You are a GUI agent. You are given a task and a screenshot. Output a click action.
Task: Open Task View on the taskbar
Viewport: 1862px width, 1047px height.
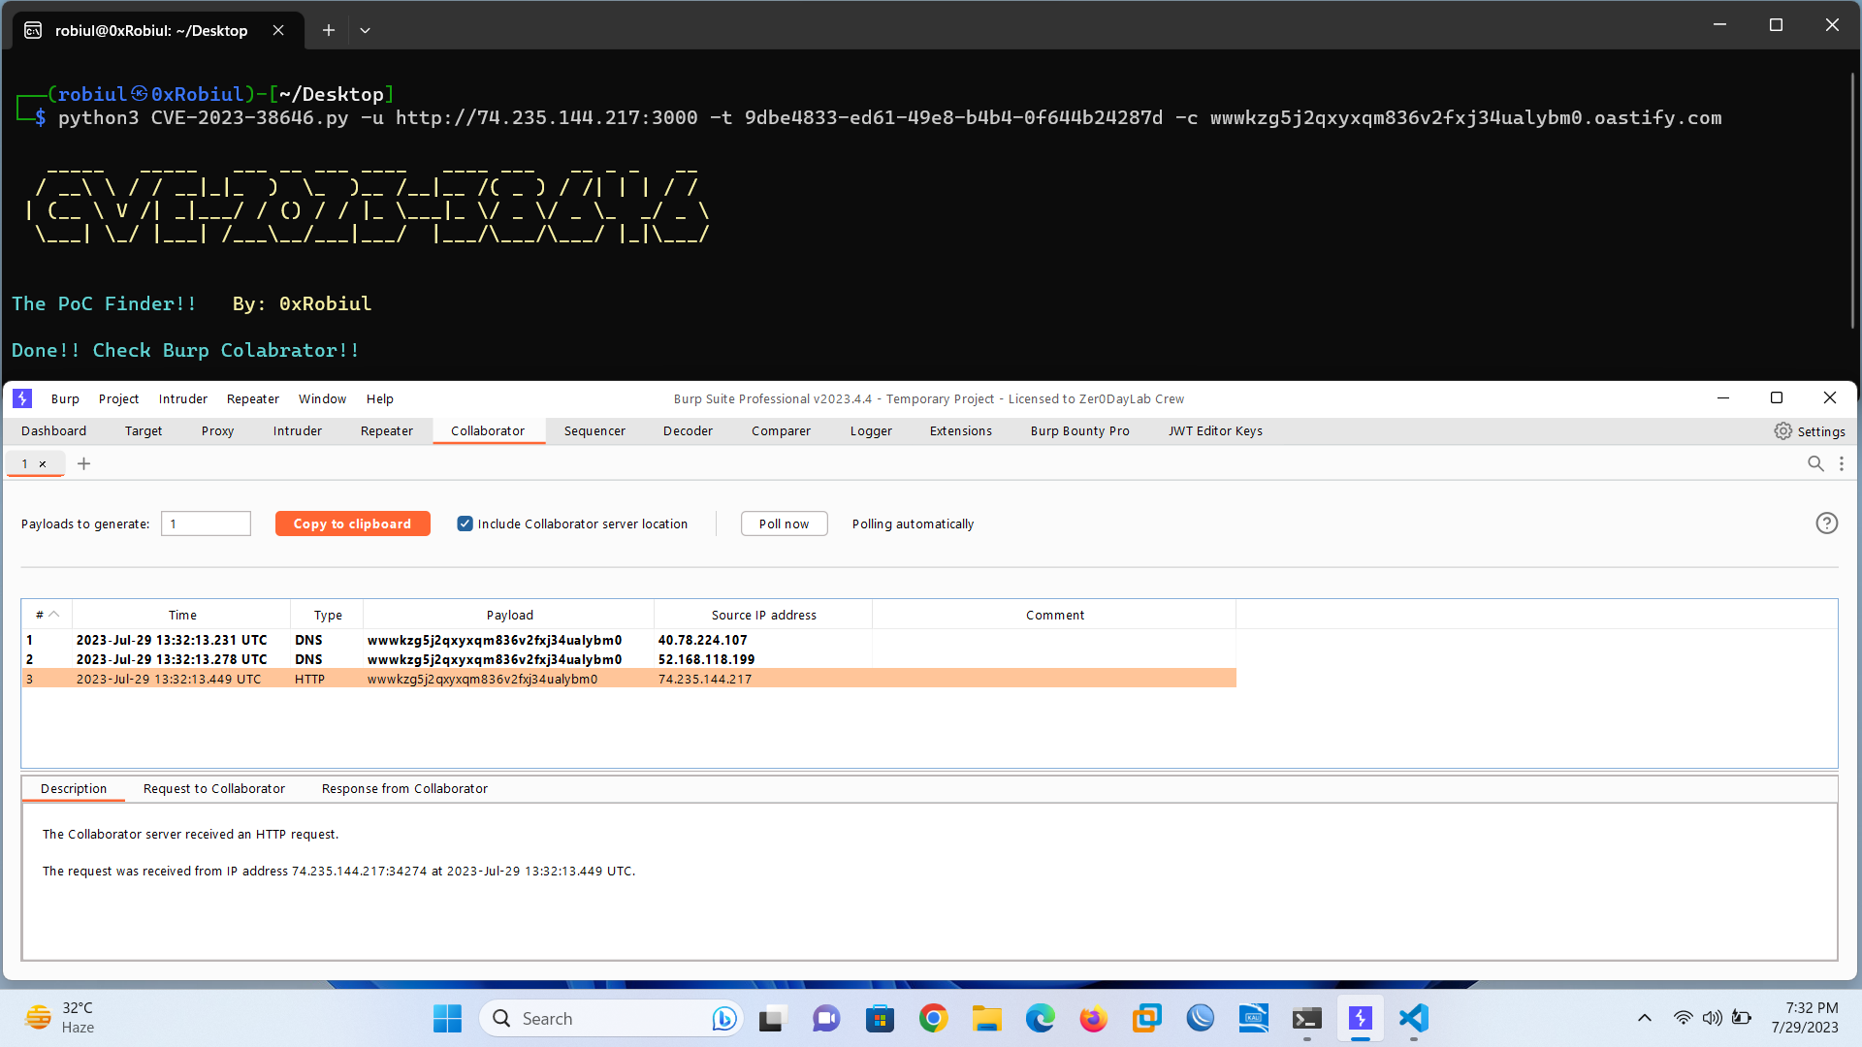(771, 1018)
